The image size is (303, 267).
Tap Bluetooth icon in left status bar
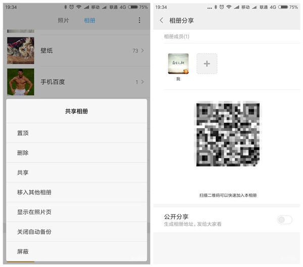[x=66, y=7]
